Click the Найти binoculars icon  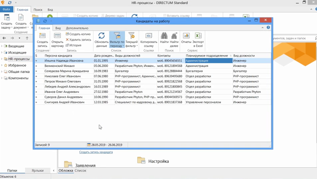click(164, 36)
